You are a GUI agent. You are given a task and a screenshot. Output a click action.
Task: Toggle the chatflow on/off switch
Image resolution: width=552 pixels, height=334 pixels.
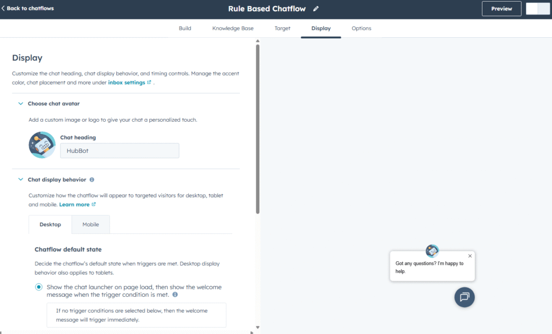coord(537,8)
